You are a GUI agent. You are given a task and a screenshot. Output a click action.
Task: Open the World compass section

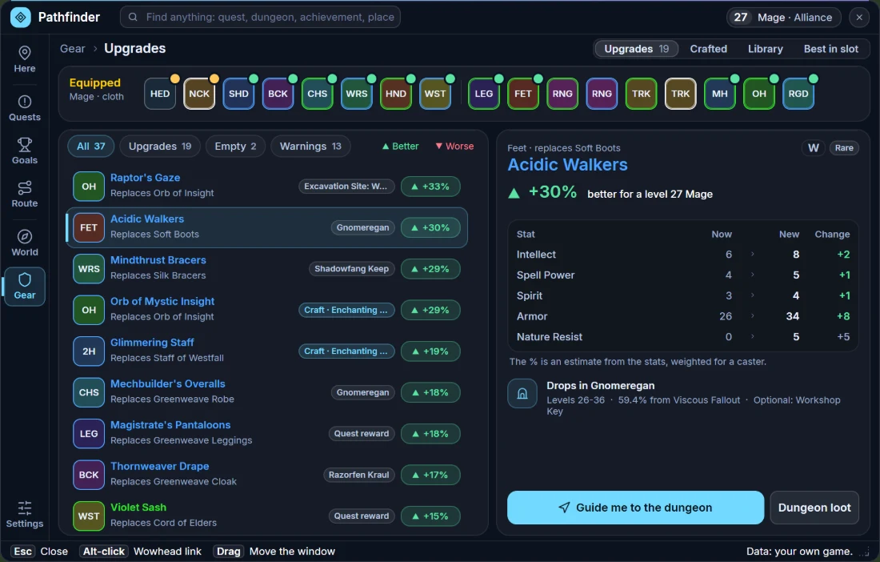pyautogui.click(x=25, y=243)
